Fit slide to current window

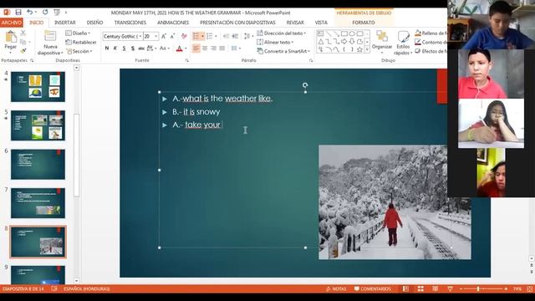pos(529,288)
